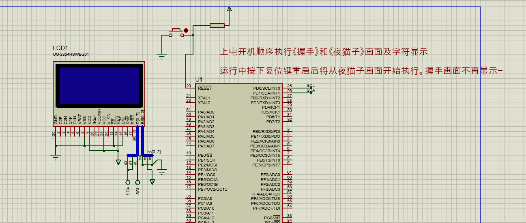Click the PD0/SCL/INT0 pin label
Viewport: 526px width, 223px height.
(x=266, y=88)
